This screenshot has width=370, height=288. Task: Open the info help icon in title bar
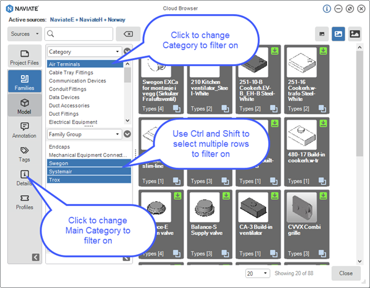(327, 9)
